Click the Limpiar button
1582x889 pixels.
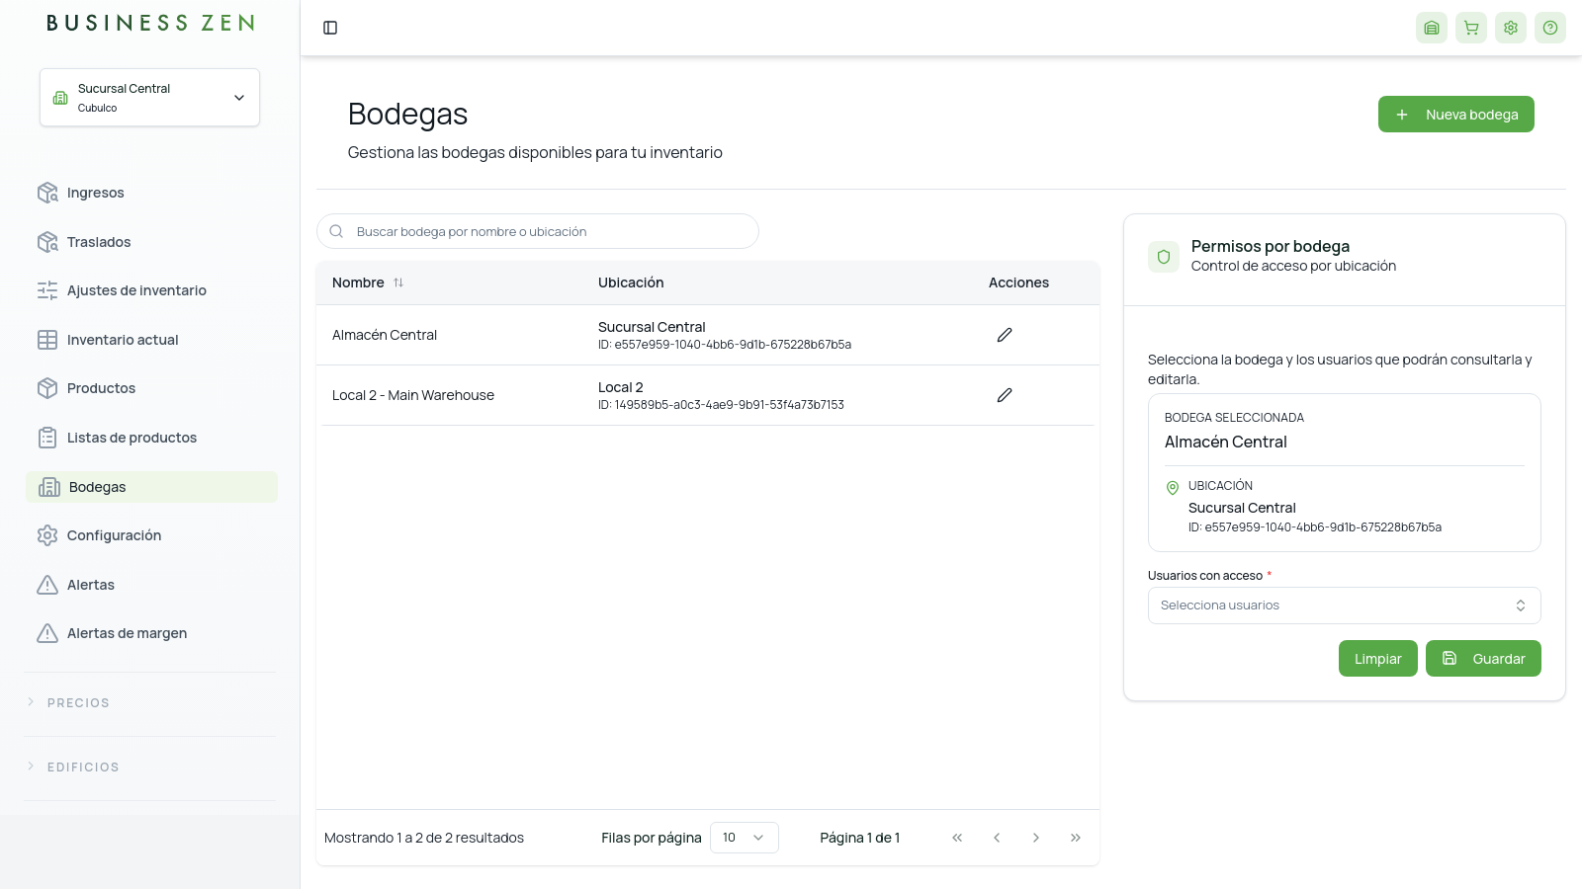point(1378,659)
